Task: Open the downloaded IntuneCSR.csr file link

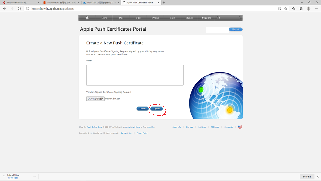Action: coord(13,178)
